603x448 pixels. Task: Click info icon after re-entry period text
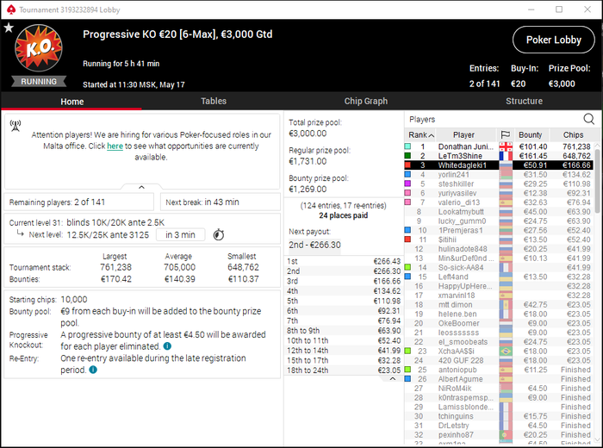pyautogui.click(x=93, y=370)
